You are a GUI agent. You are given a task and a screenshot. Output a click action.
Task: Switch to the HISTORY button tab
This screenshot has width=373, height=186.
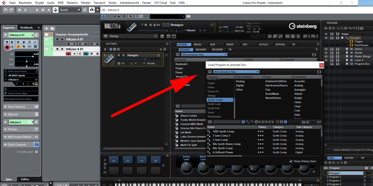coord(349,158)
